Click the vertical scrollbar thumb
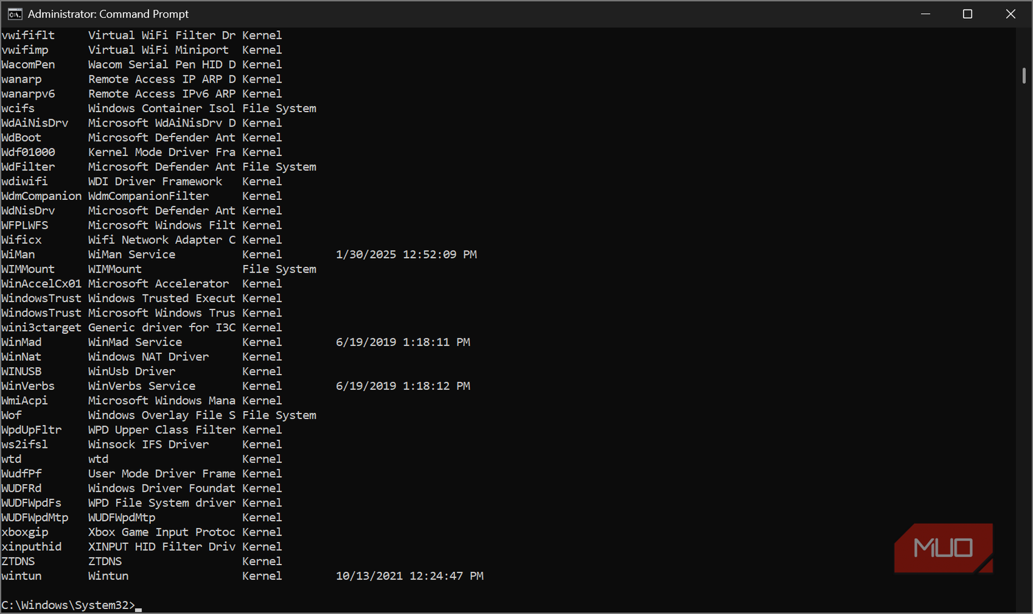 (1024, 76)
